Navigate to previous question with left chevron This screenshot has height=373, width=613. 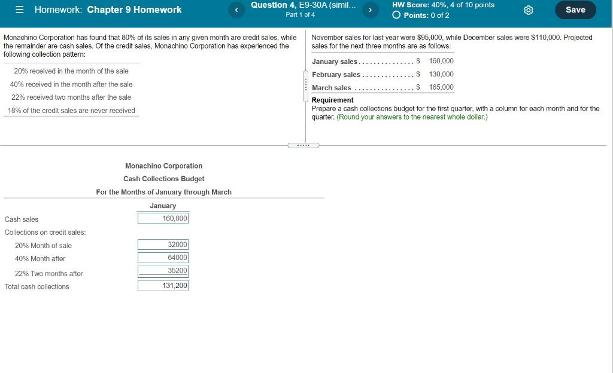[236, 10]
